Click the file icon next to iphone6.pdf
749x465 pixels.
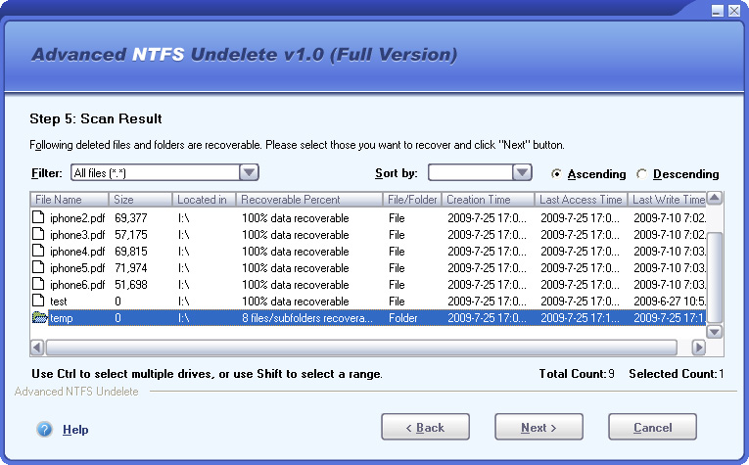point(38,285)
